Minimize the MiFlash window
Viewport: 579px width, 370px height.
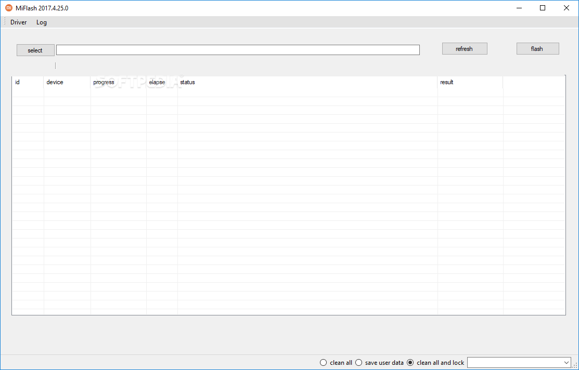[519, 8]
